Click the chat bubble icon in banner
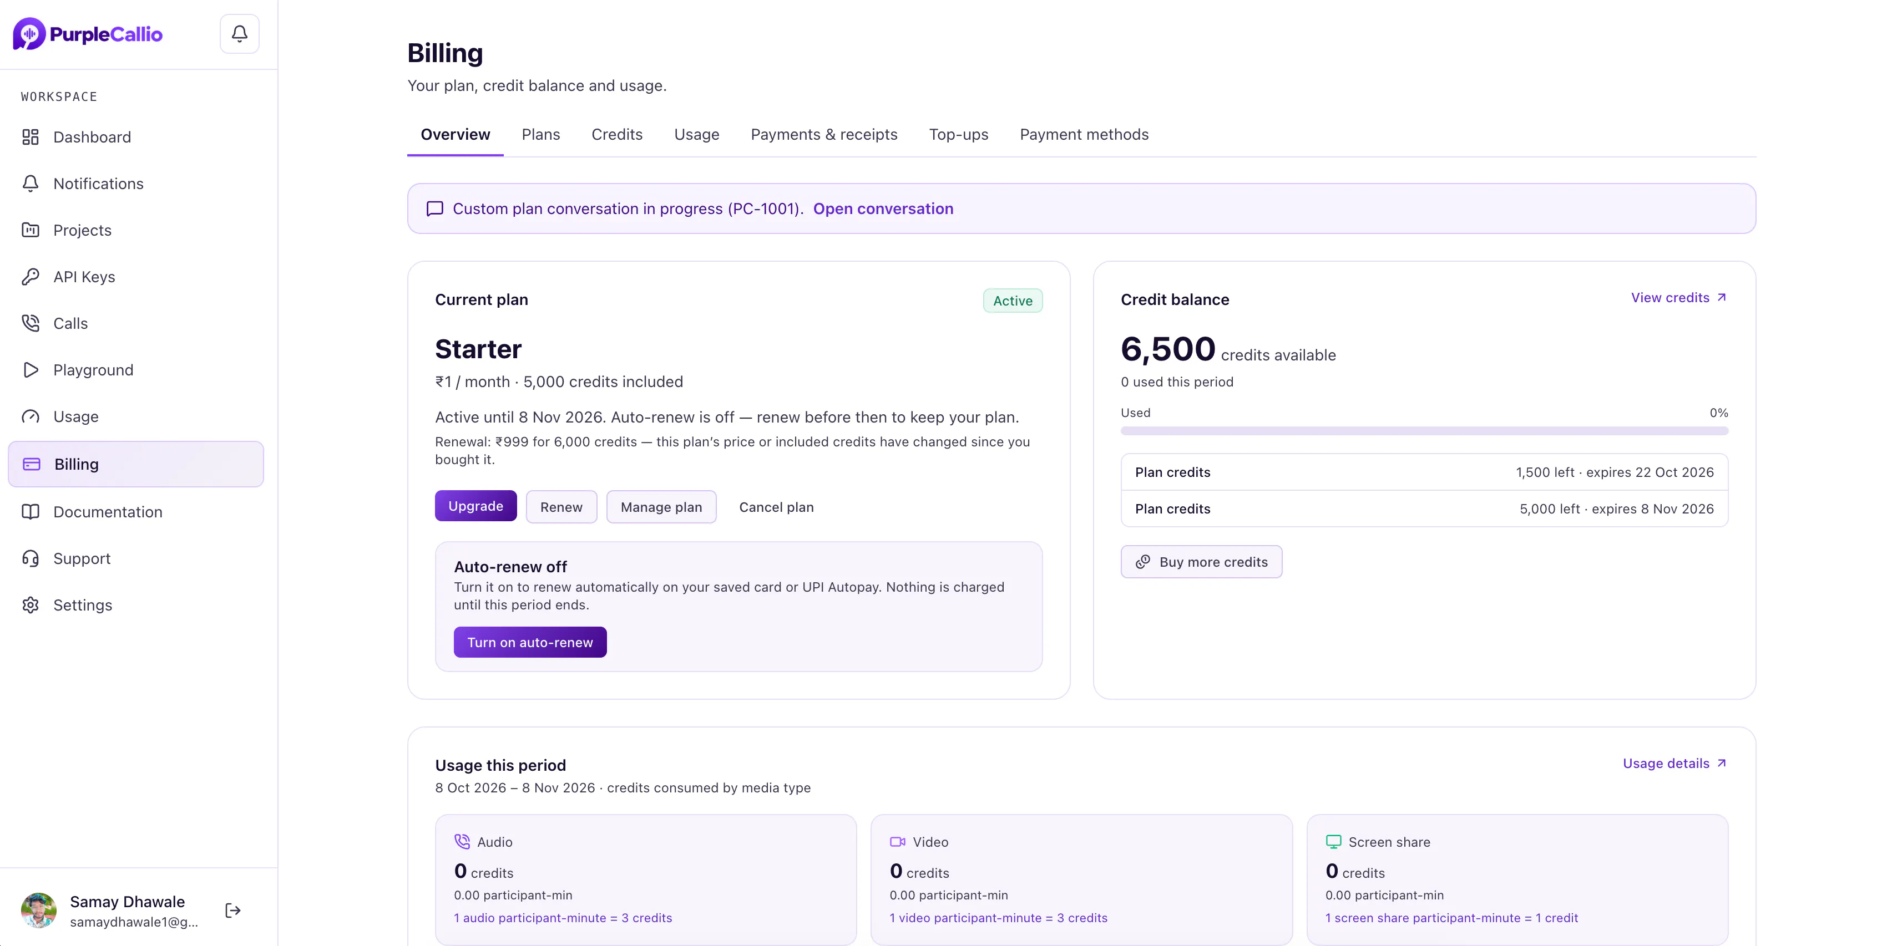1882x946 pixels. point(434,208)
